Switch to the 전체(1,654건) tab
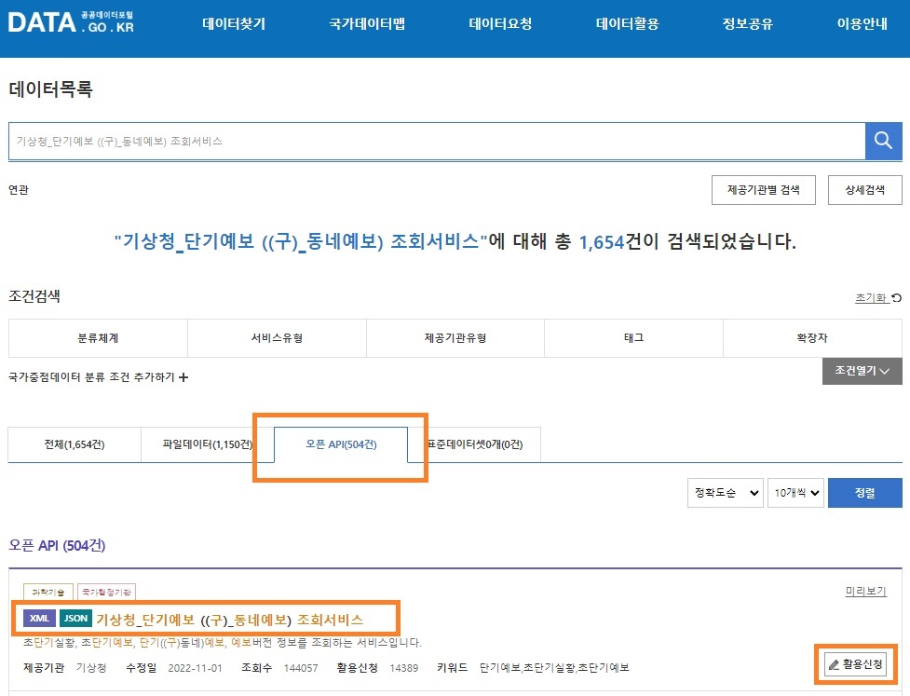Image resolution: width=910 pixels, height=696 pixels. pyautogui.click(x=75, y=444)
